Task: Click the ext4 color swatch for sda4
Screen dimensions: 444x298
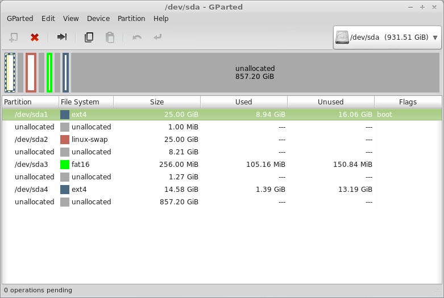Action: click(x=65, y=190)
